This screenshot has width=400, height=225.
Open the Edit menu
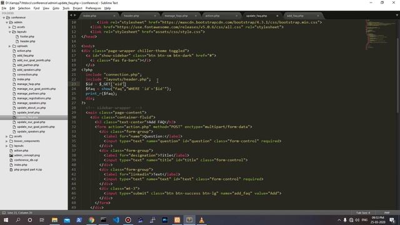point(12,8)
